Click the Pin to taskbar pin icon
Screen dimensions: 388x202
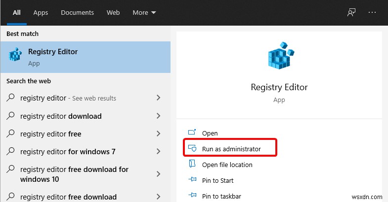coord(192,195)
